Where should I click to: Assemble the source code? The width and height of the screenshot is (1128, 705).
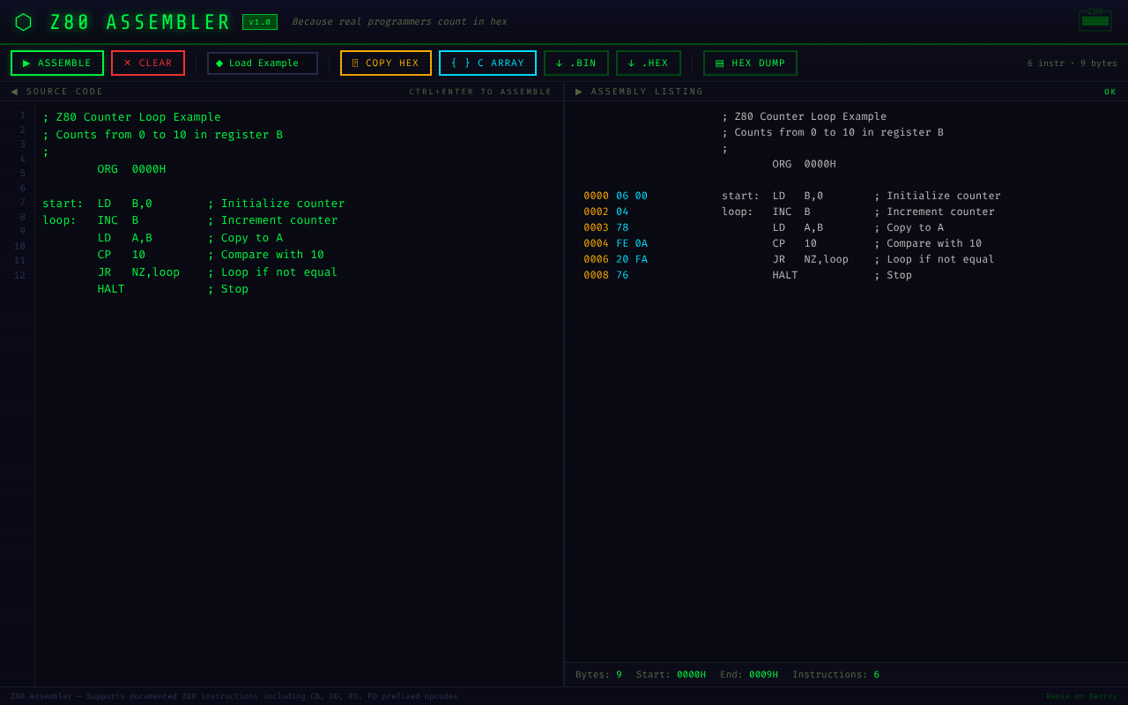tap(57, 63)
